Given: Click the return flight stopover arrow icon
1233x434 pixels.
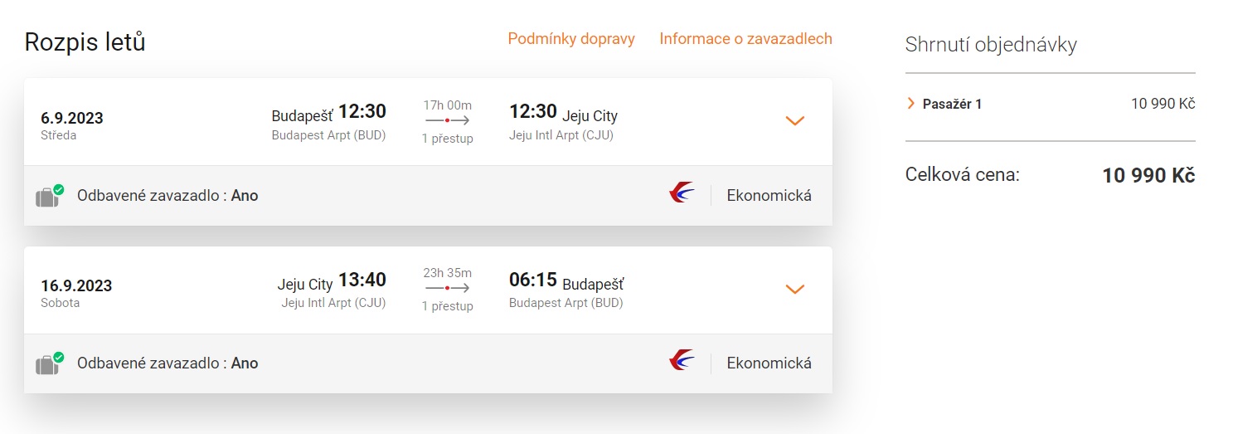Looking at the screenshot, I should click(x=447, y=288).
